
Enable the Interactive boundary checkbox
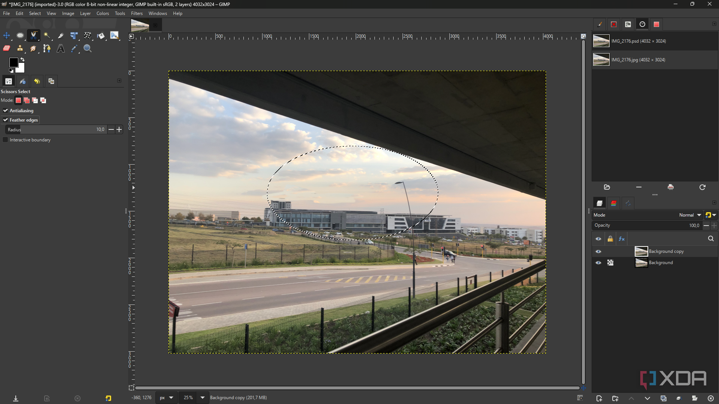(x=6, y=140)
